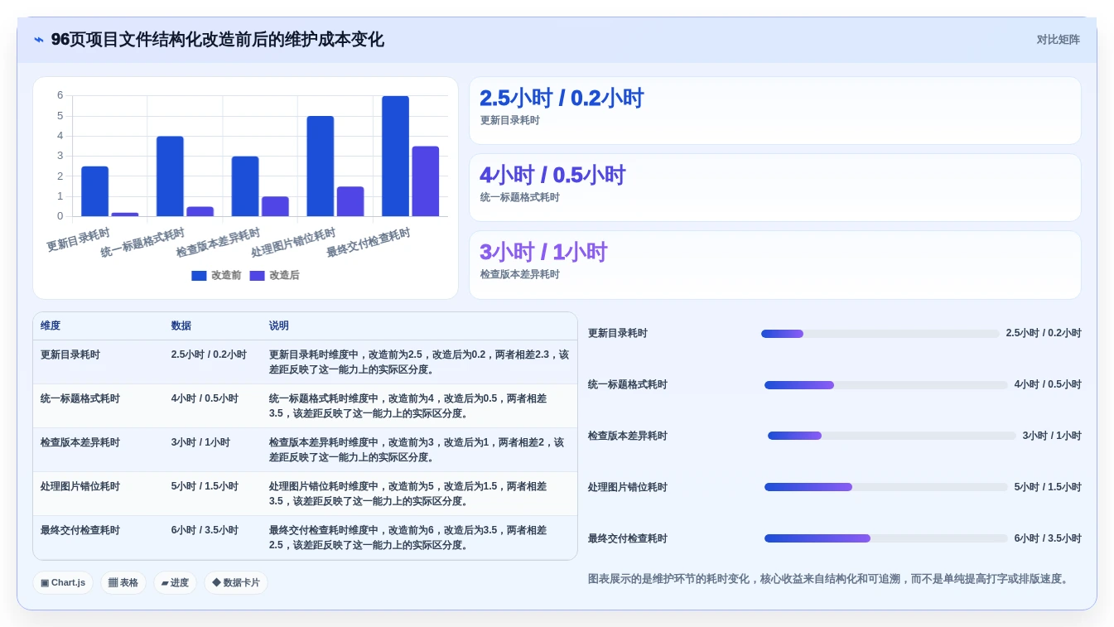
Task: Open the 3小时 / 1小时 data card
Action: [x=775, y=265]
